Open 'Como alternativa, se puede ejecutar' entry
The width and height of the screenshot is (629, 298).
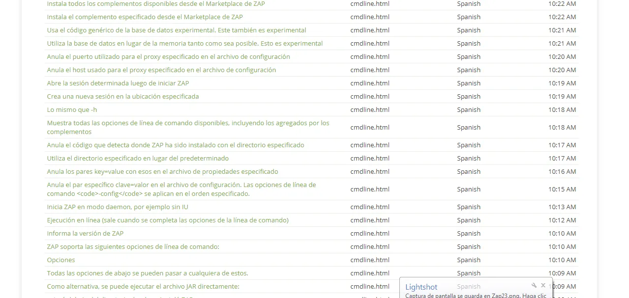pyautogui.click(x=143, y=286)
